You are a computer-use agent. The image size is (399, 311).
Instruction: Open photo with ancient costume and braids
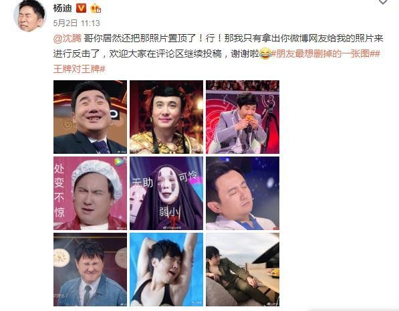point(166,117)
